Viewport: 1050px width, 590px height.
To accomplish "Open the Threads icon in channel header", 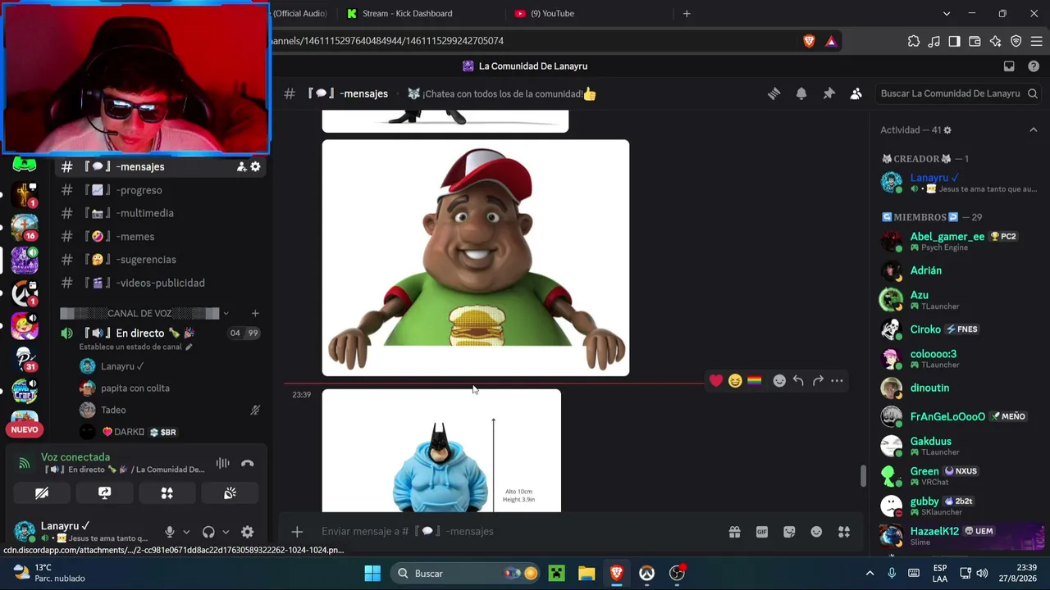I will tap(774, 93).
